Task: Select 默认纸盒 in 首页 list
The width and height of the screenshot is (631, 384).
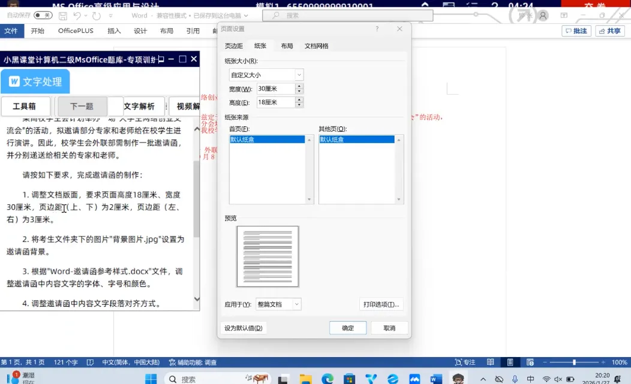Action: tap(267, 140)
